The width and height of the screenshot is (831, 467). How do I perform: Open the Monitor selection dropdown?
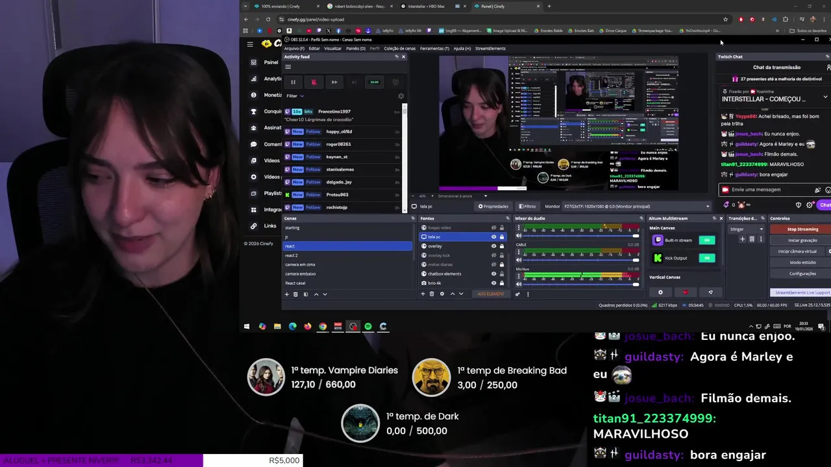(x=637, y=206)
